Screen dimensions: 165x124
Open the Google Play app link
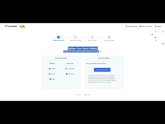71,69
